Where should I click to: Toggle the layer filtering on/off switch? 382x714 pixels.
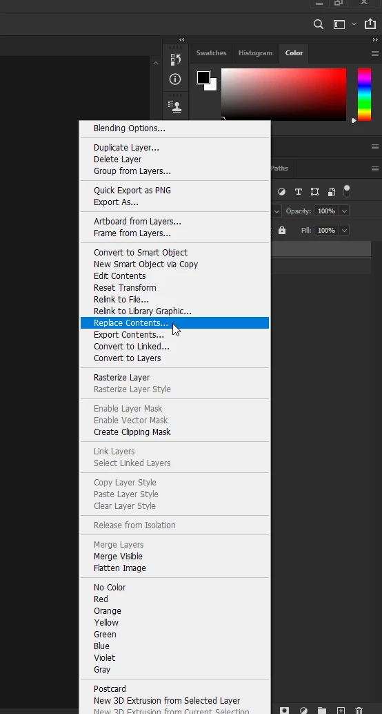click(347, 191)
